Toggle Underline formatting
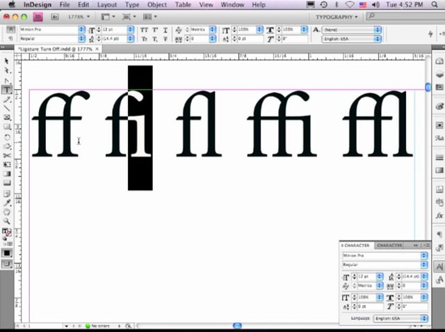445x332 pixels. [165, 30]
